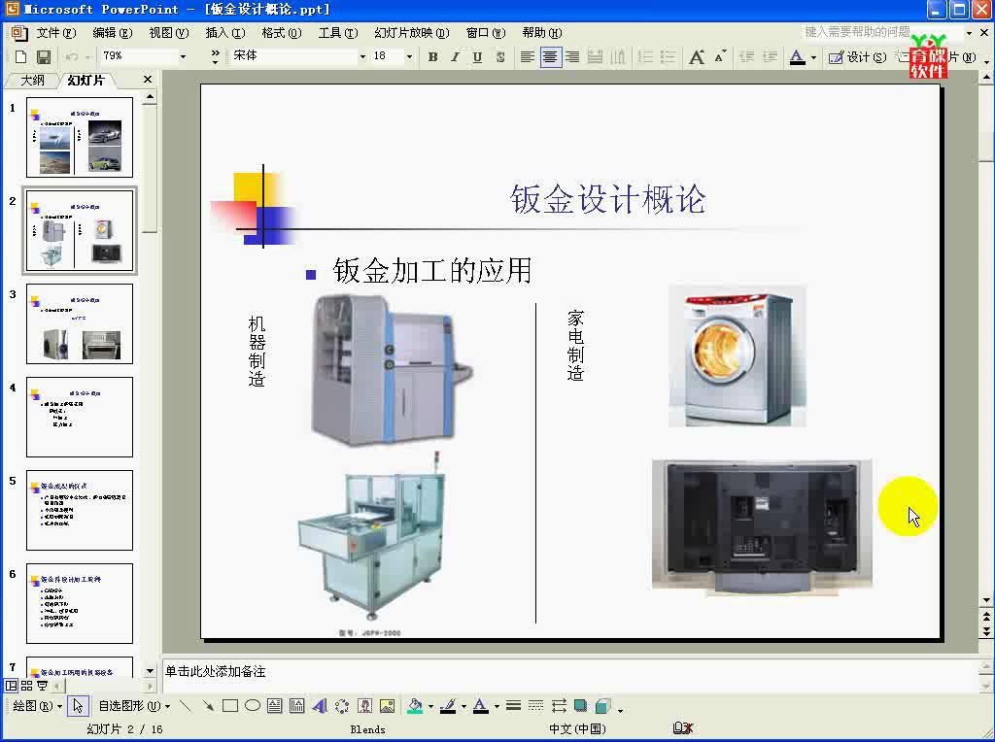The height and width of the screenshot is (742, 995).
Task: Start slide show from current slide
Action: pyautogui.click(x=43, y=686)
